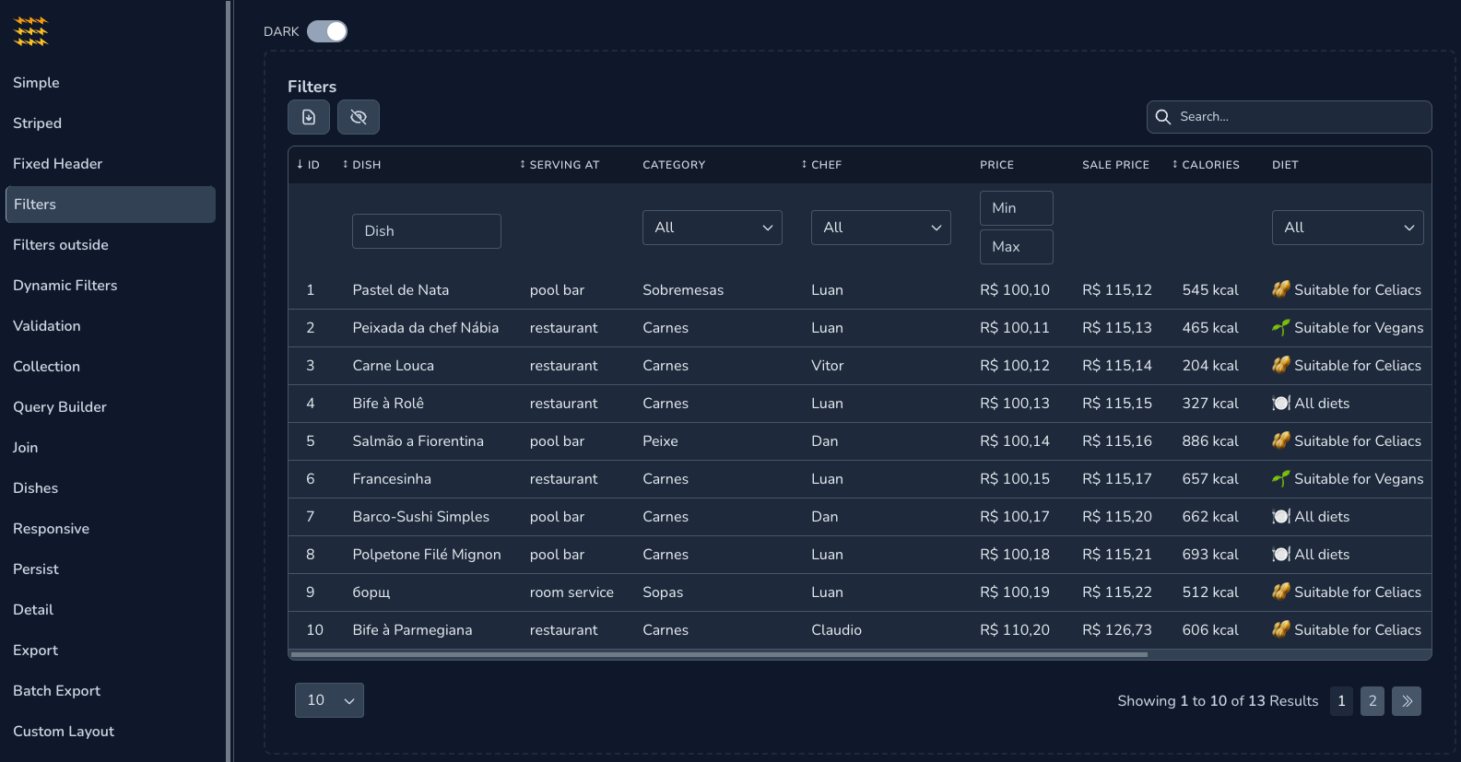This screenshot has width=1461, height=762.
Task: Go to page 2 of results
Action: tap(1372, 701)
